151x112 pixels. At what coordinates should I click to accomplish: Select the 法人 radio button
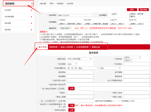112,14
